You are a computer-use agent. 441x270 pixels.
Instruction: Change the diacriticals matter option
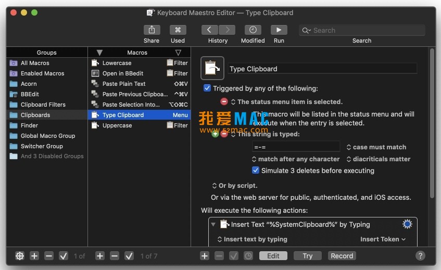[379, 159]
